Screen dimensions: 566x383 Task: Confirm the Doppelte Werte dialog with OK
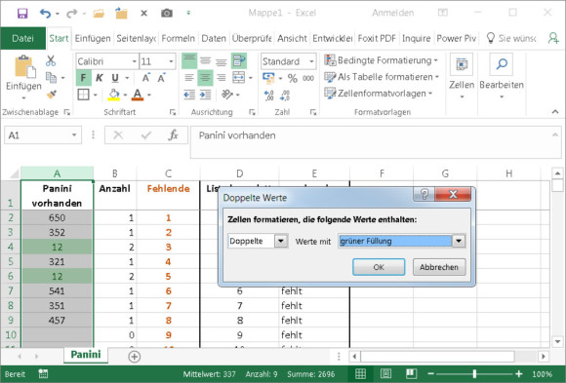379,267
